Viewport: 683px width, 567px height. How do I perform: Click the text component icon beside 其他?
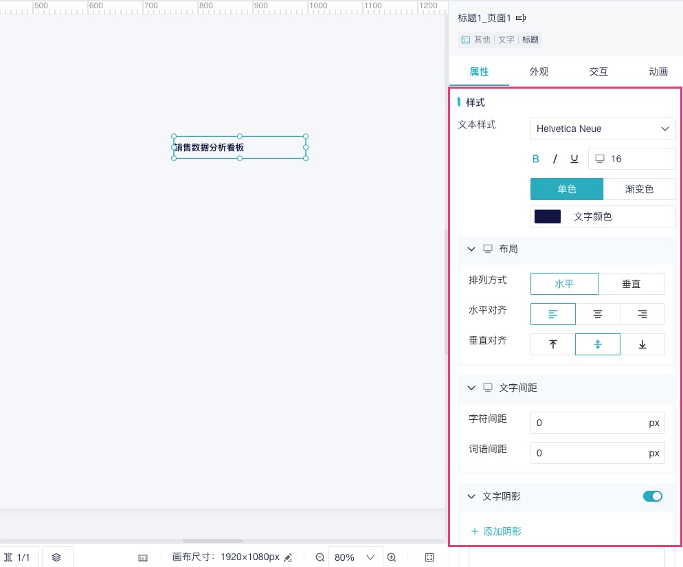[x=466, y=40]
